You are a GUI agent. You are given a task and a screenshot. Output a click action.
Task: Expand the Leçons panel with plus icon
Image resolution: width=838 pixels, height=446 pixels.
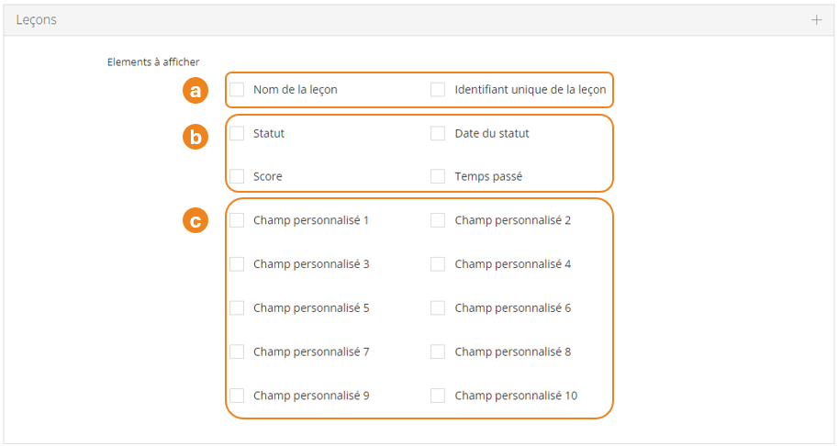816,20
